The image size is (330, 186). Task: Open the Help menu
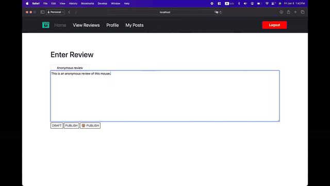126,4
